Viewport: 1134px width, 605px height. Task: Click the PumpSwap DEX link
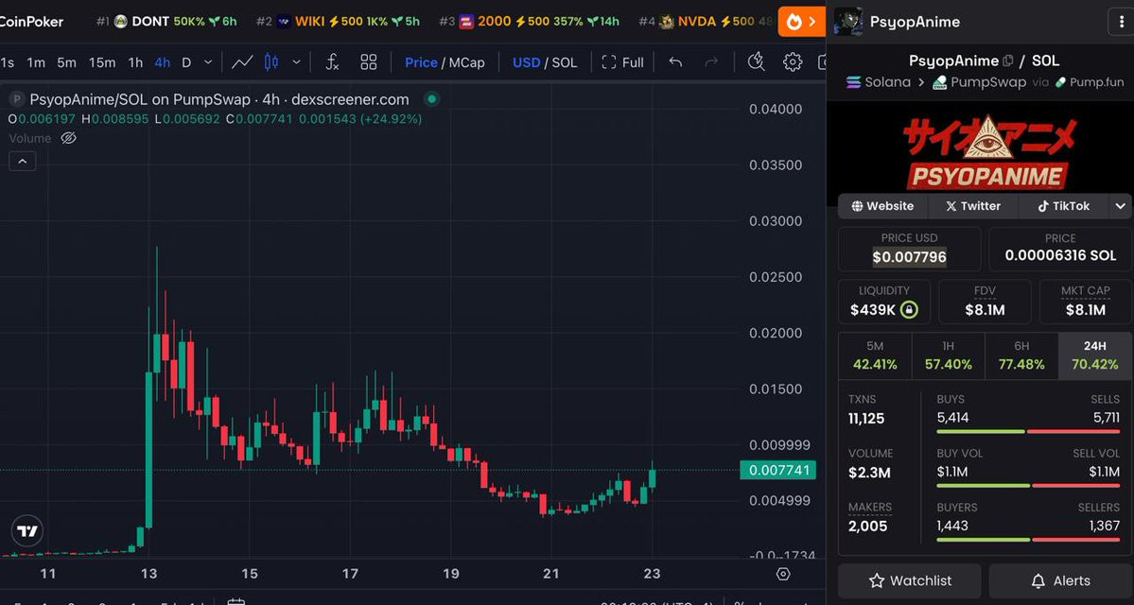[x=979, y=81]
